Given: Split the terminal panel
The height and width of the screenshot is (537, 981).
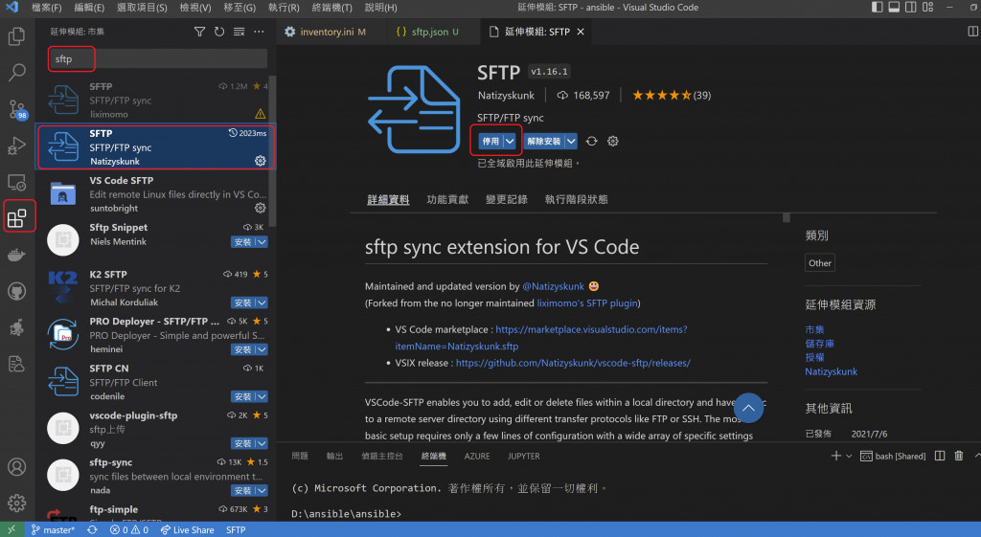Looking at the screenshot, I should point(940,456).
